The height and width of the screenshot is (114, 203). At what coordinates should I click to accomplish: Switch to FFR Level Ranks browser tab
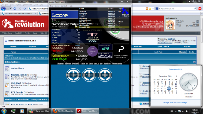coord(19,14)
